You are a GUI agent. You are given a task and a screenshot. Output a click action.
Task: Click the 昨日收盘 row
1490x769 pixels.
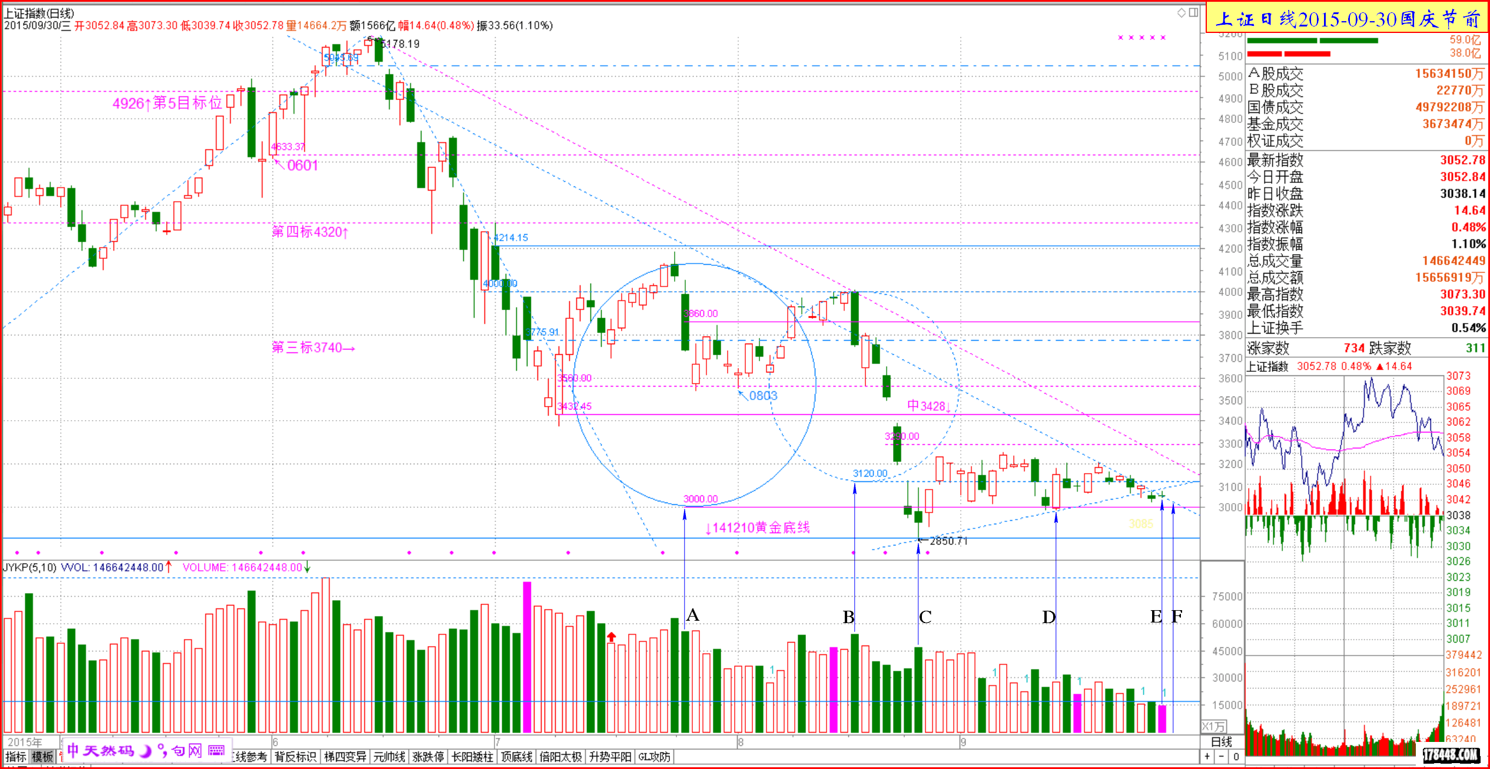1366,194
